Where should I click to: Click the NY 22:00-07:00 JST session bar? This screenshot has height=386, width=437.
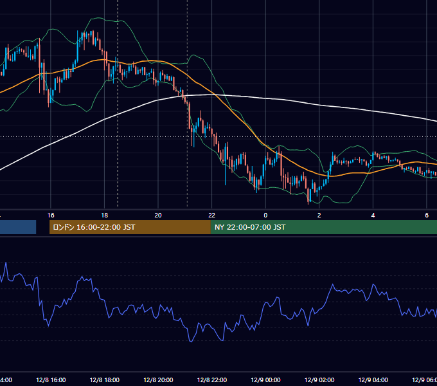point(323,227)
